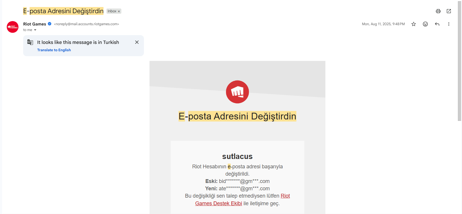Click Translate to English
Viewport: 462px width, 214px height.
pyautogui.click(x=54, y=50)
